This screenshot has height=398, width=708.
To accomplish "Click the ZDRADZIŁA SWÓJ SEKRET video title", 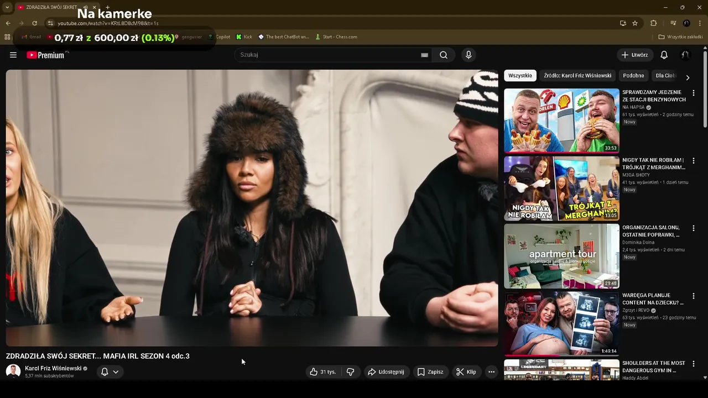I will 98,356.
